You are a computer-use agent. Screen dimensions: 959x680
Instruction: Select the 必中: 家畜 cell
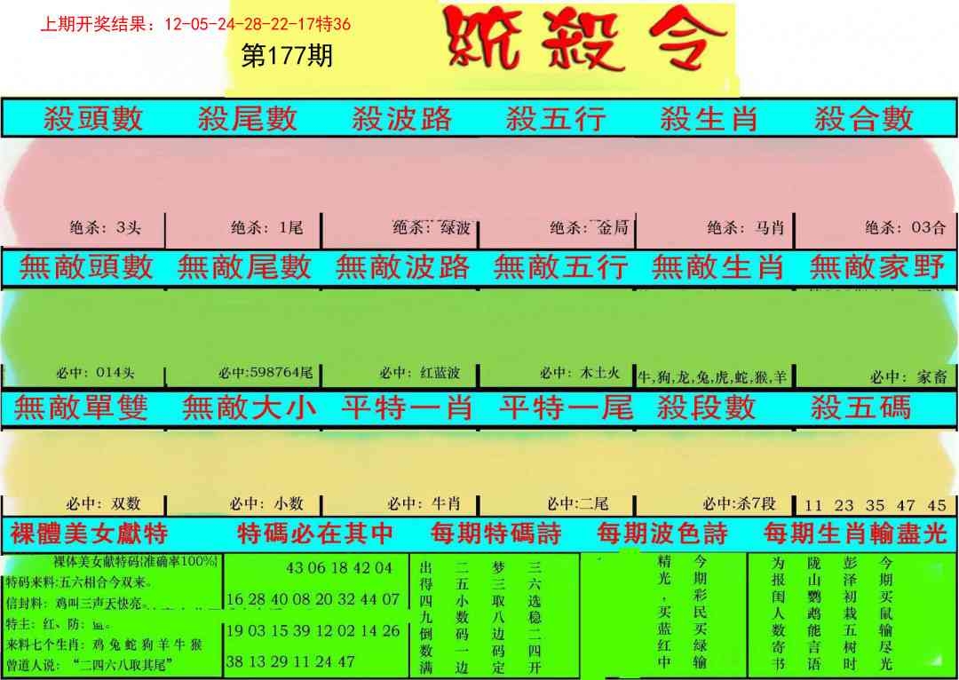coord(908,377)
